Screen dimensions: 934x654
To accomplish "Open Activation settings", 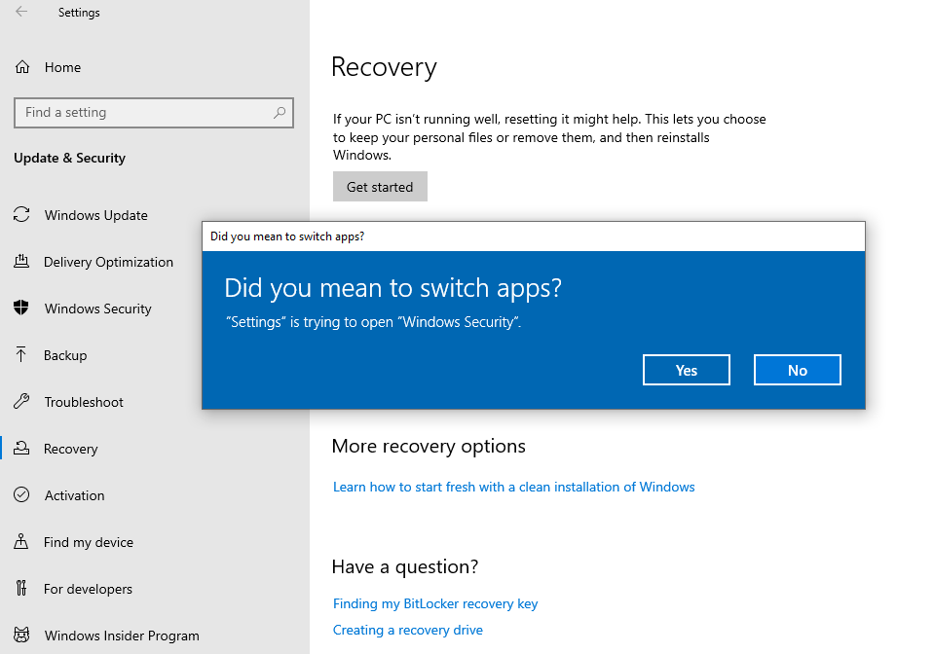I will coord(21,495).
